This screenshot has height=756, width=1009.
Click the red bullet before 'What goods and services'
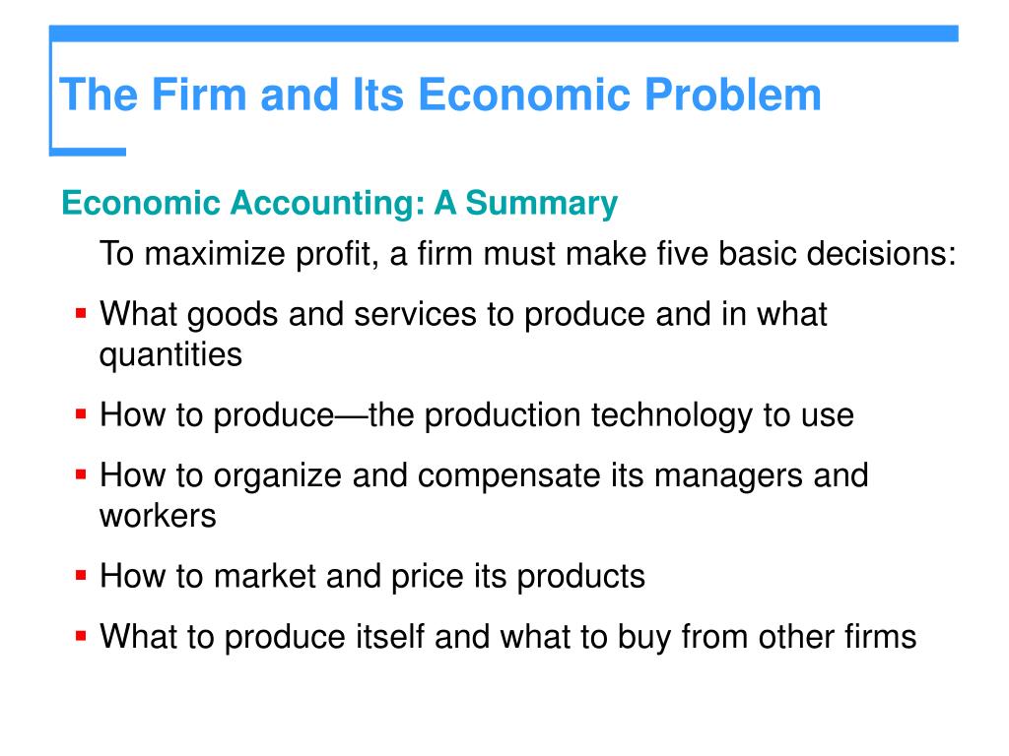click(81, 314)
